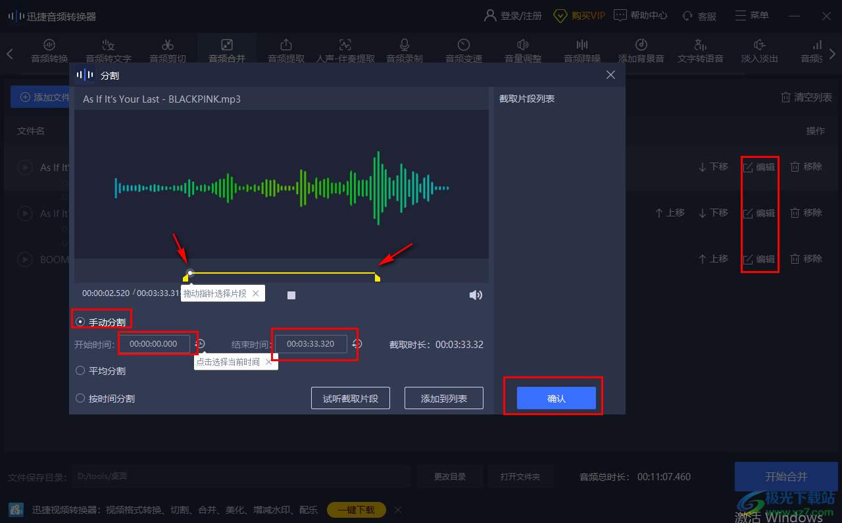The image size is (842, 523).
Task: Move BOOM file up with 上移
Action: (713, 259)
